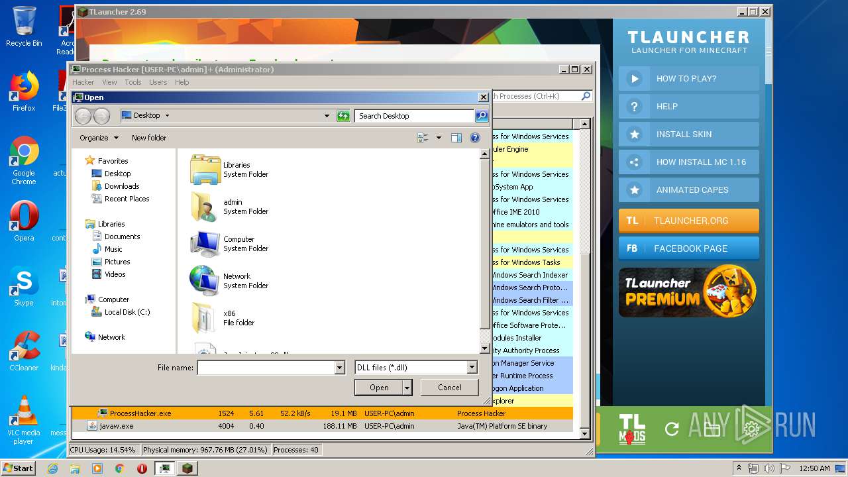Open the Help menu in Process Hacker

(182, 82)
